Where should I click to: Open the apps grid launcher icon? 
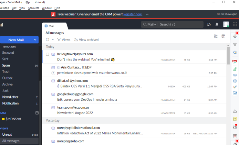click(x=235, y=24)
